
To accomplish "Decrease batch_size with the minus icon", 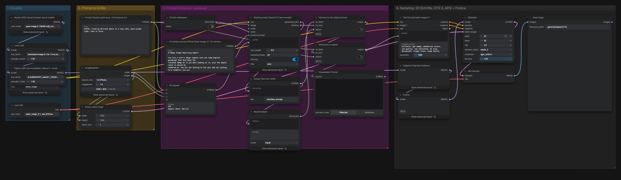I will [97, 125].
